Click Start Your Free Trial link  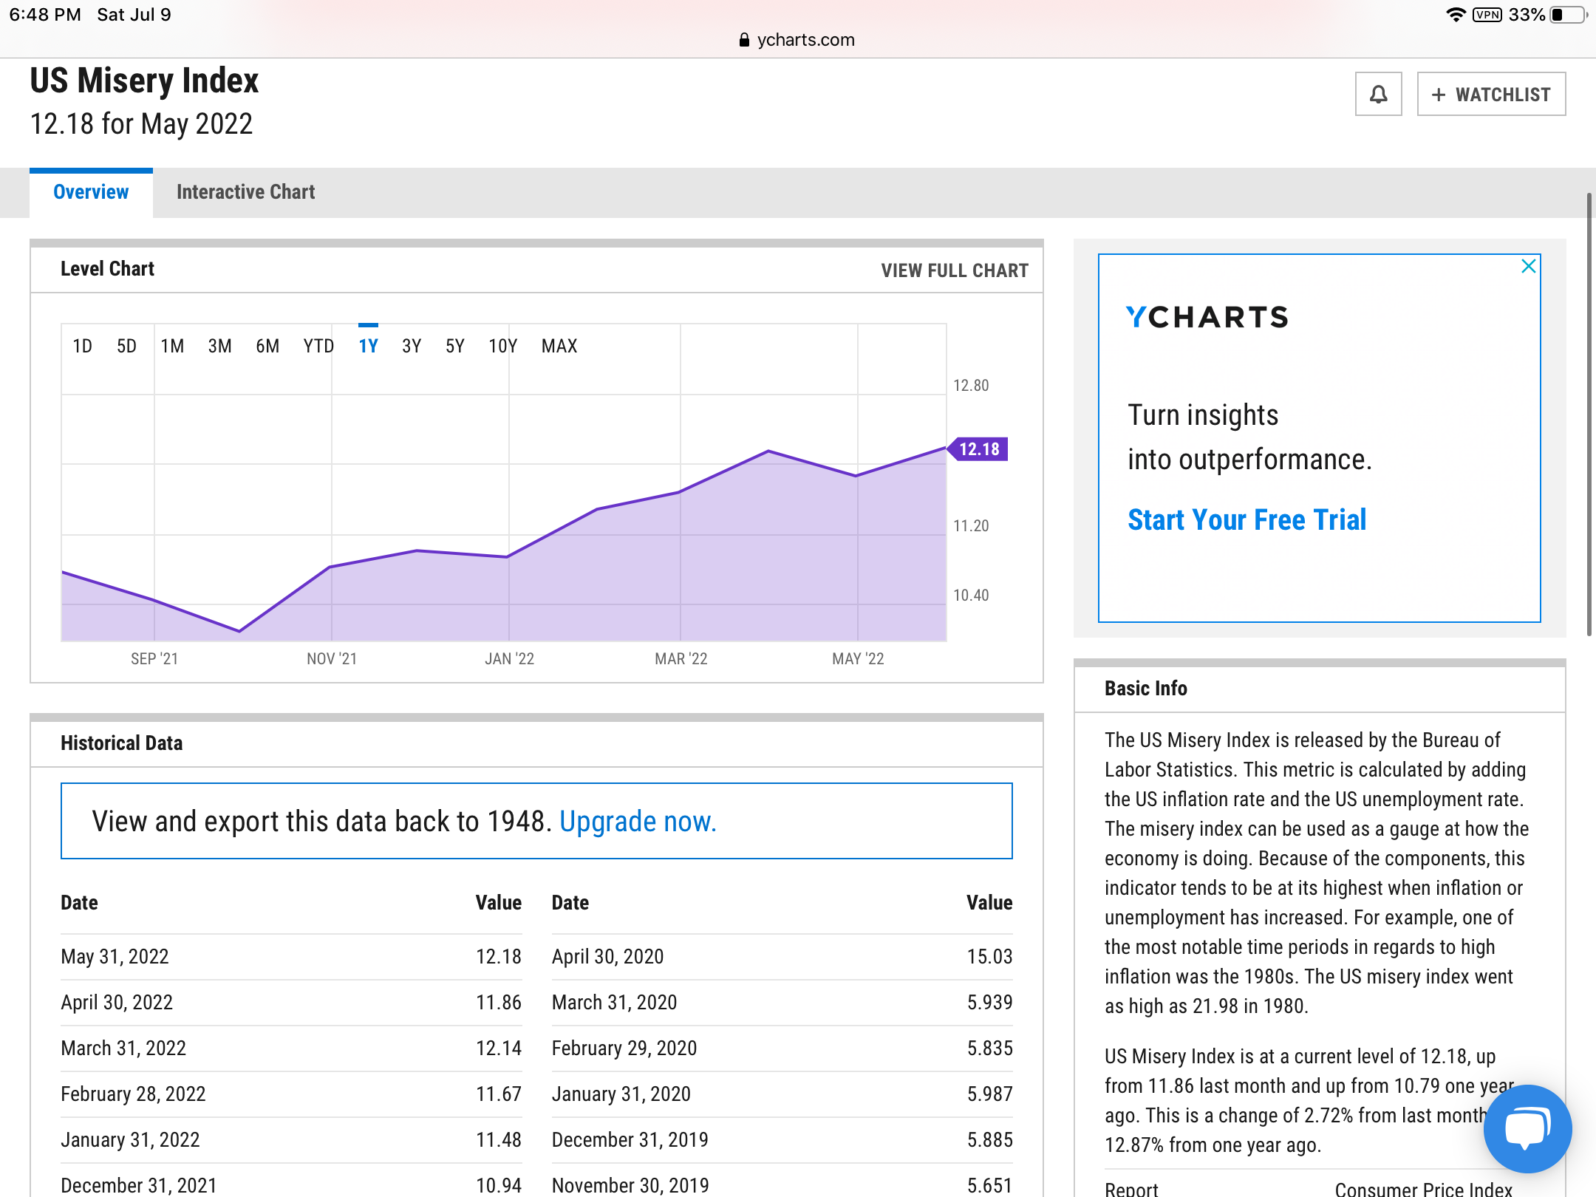coord(1247,519)
